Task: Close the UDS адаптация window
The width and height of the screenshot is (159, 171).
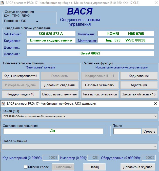Action: click(x=155, y=104)
